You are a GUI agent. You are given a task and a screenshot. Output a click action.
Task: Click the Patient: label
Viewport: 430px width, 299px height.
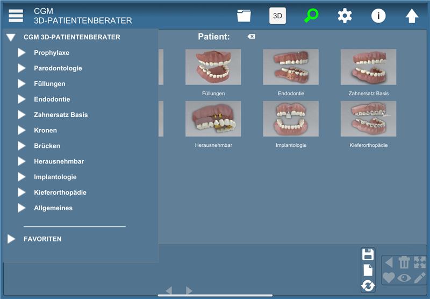tap(214, 37)
